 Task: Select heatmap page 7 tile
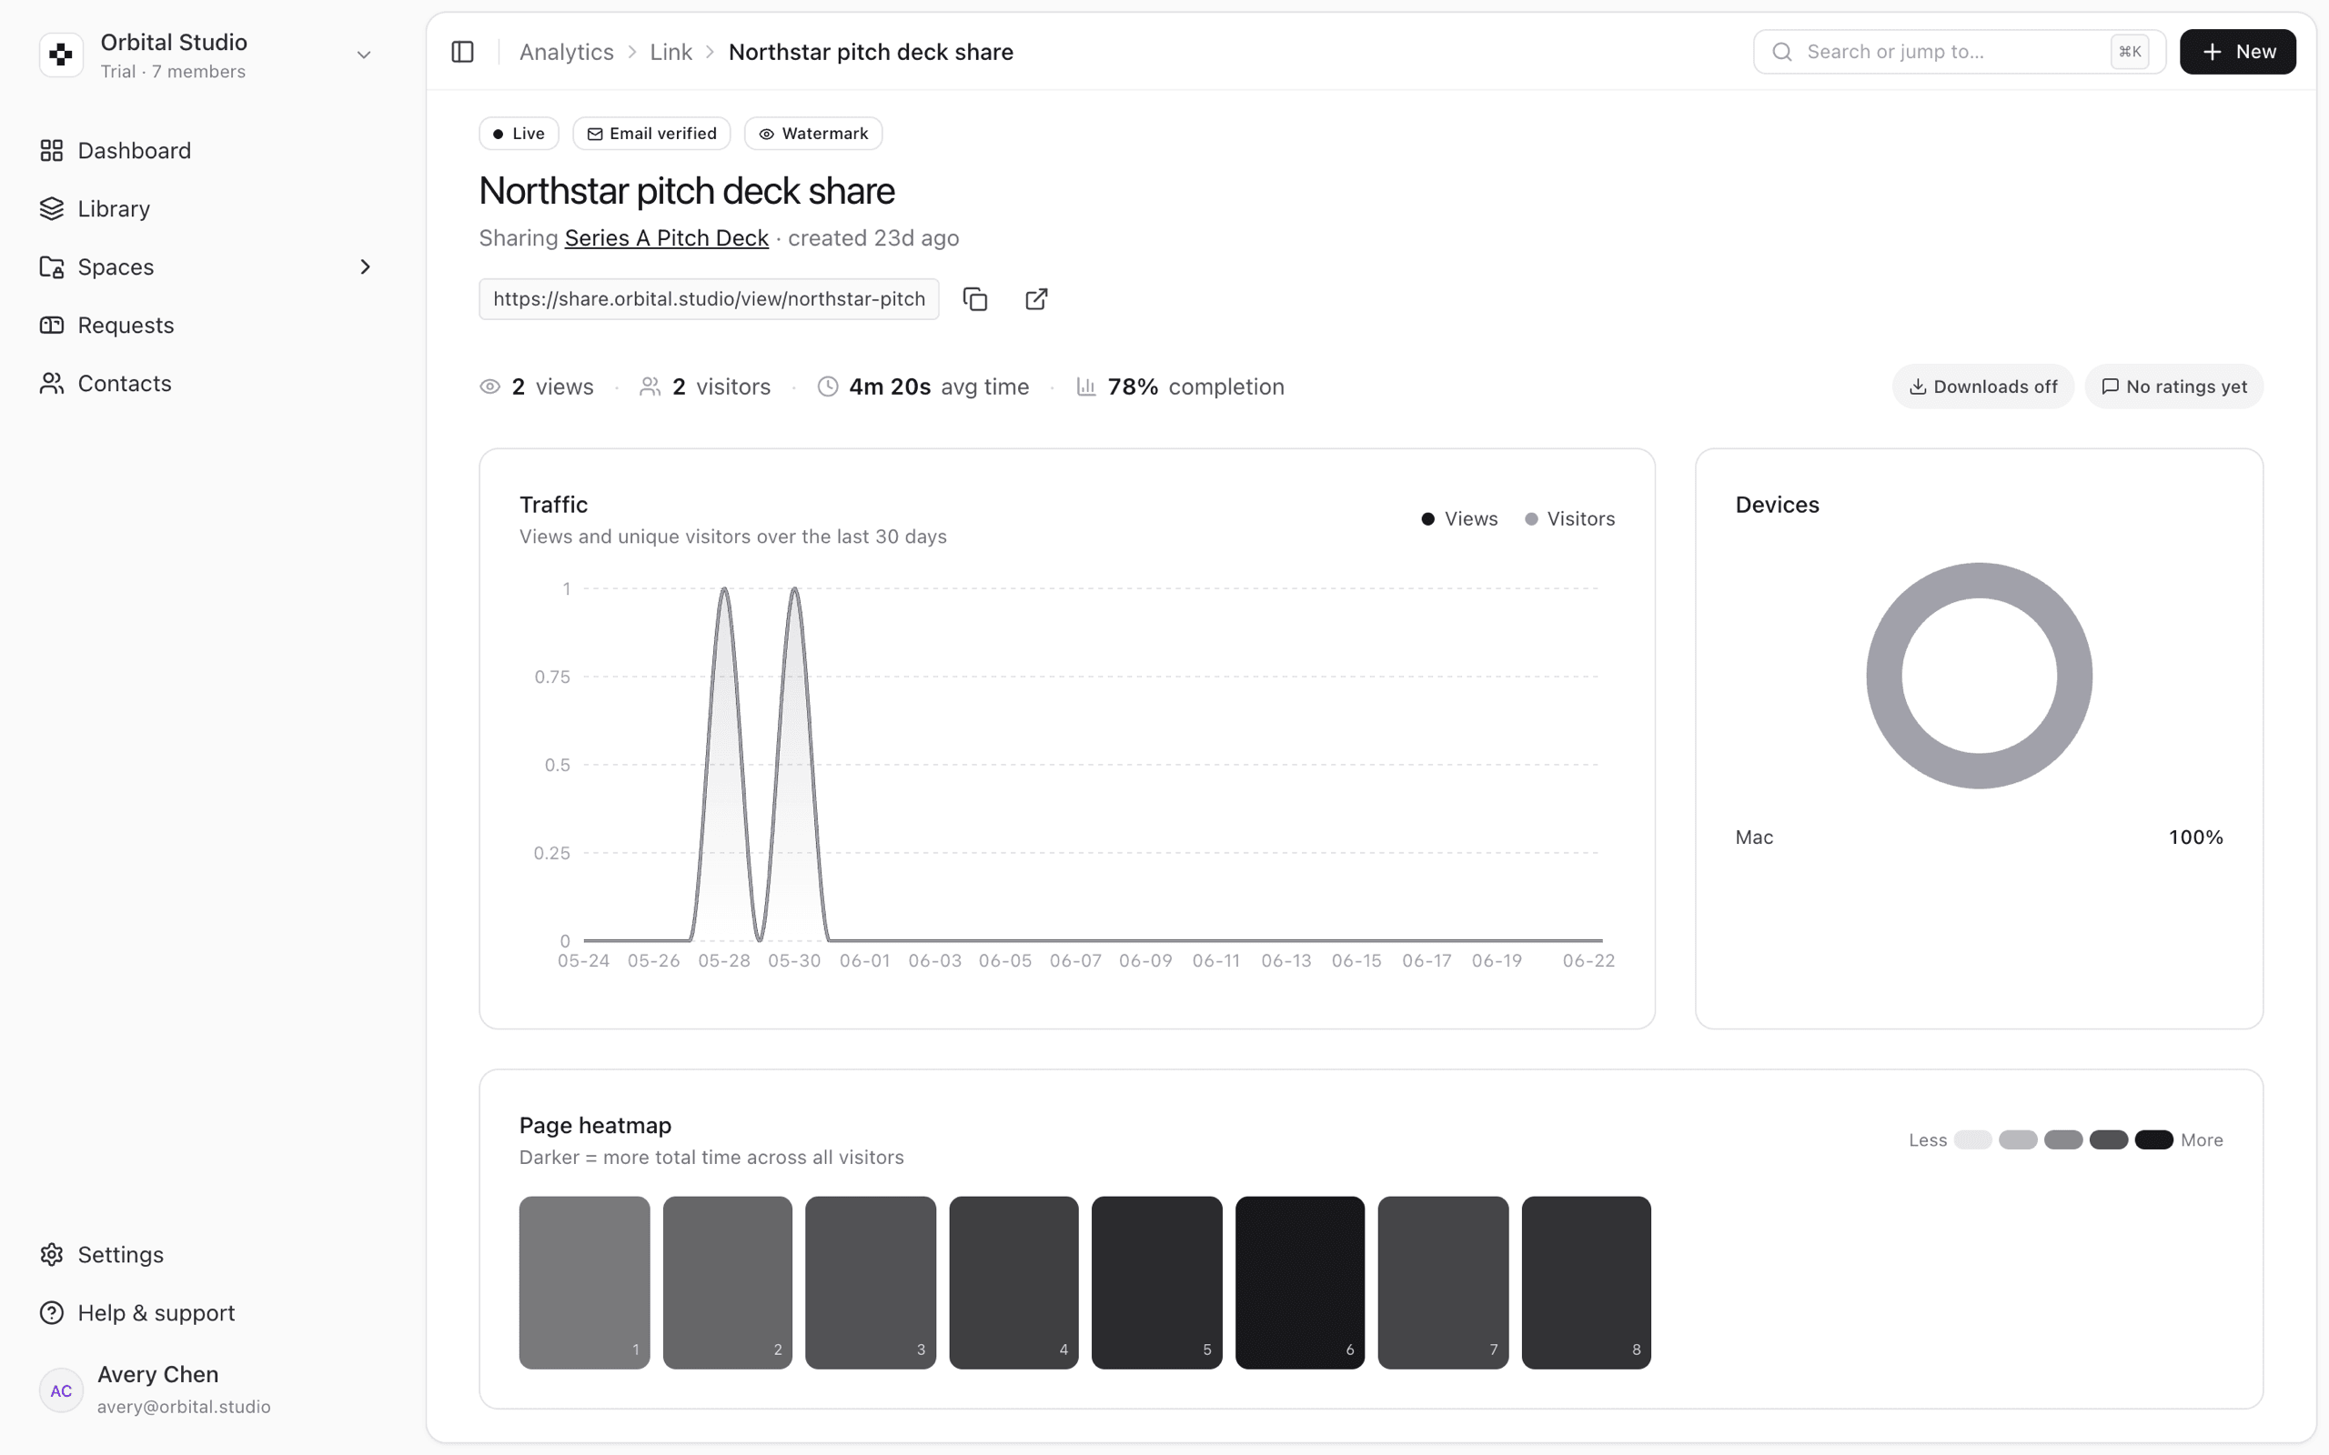pyautogui.click(x=1443, y=1283)
